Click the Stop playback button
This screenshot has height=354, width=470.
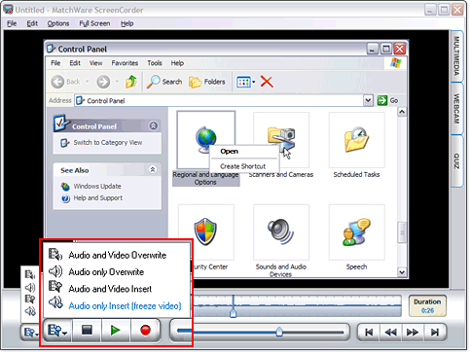coord(87,331)
